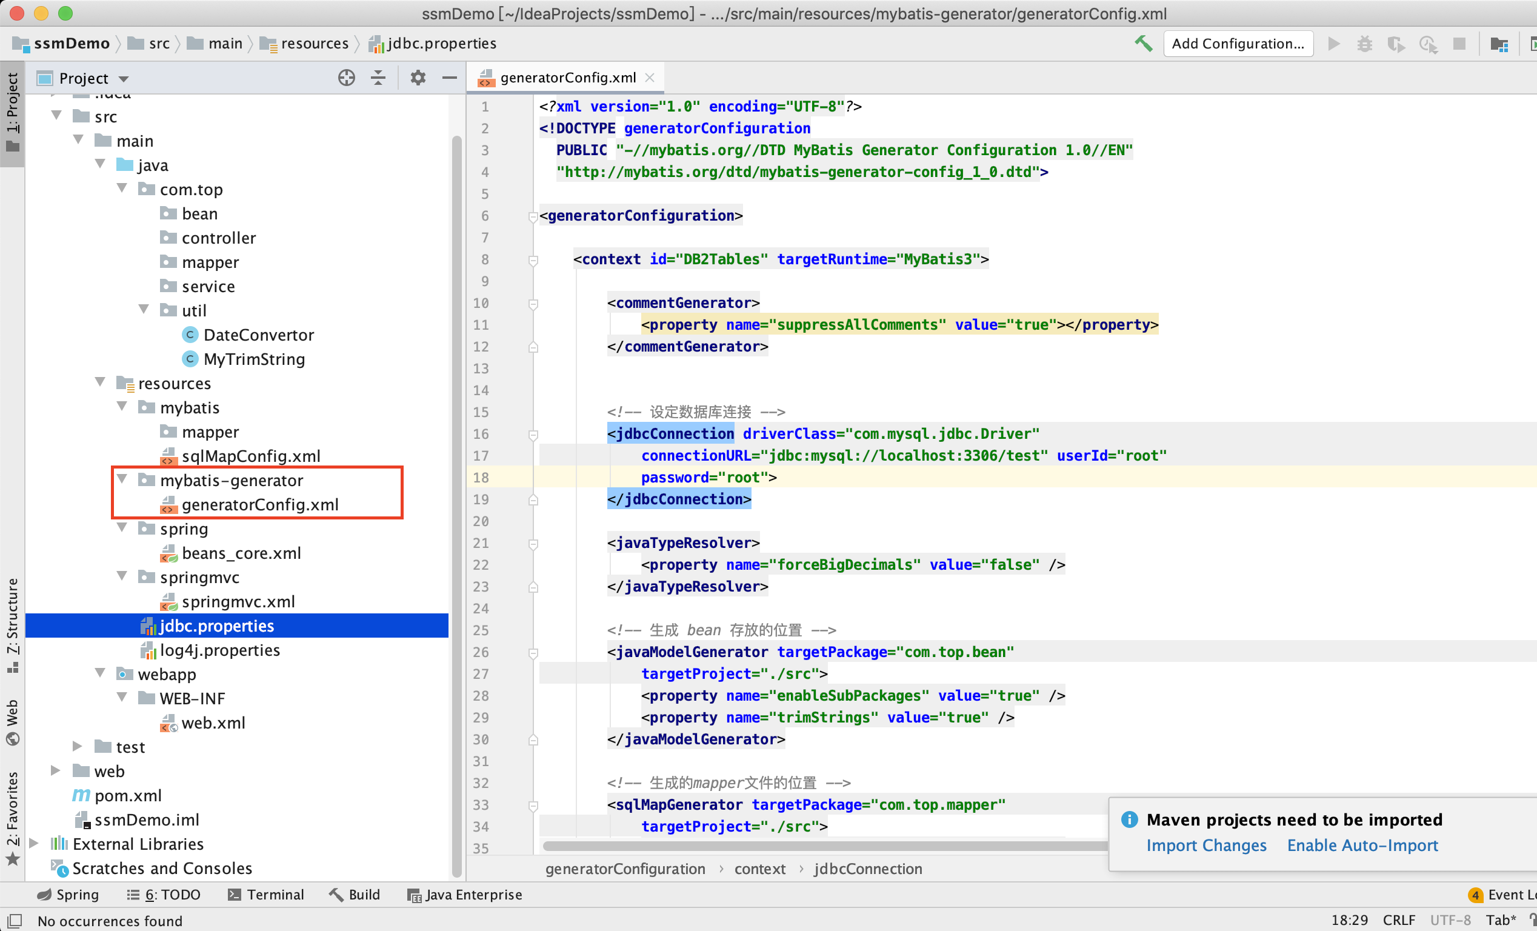This screenshot has height=931, width=1537.
Task: Toggle the Structure tool window sidebar button
Action: 13,624
